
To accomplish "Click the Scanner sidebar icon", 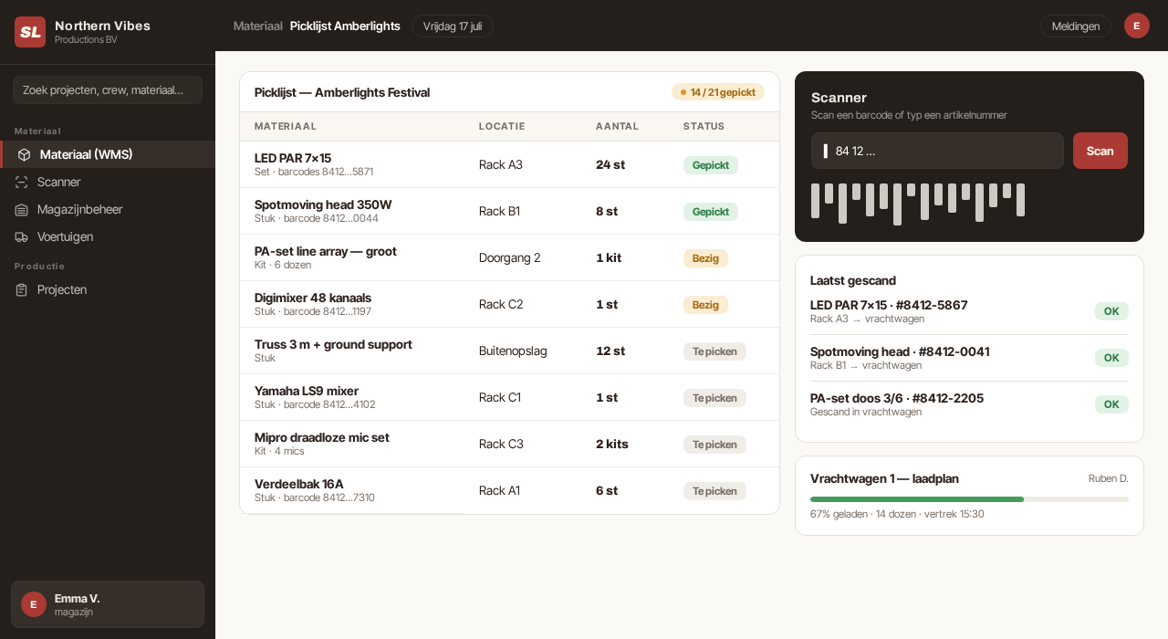I will pos(22,182).
